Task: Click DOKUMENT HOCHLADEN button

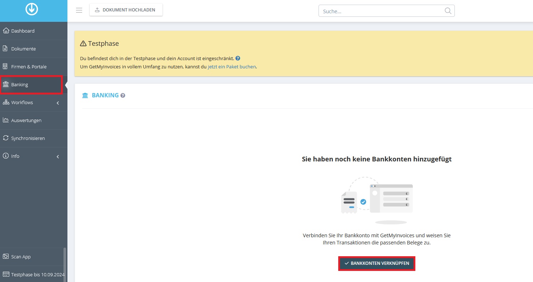Action: coord(126,10)
